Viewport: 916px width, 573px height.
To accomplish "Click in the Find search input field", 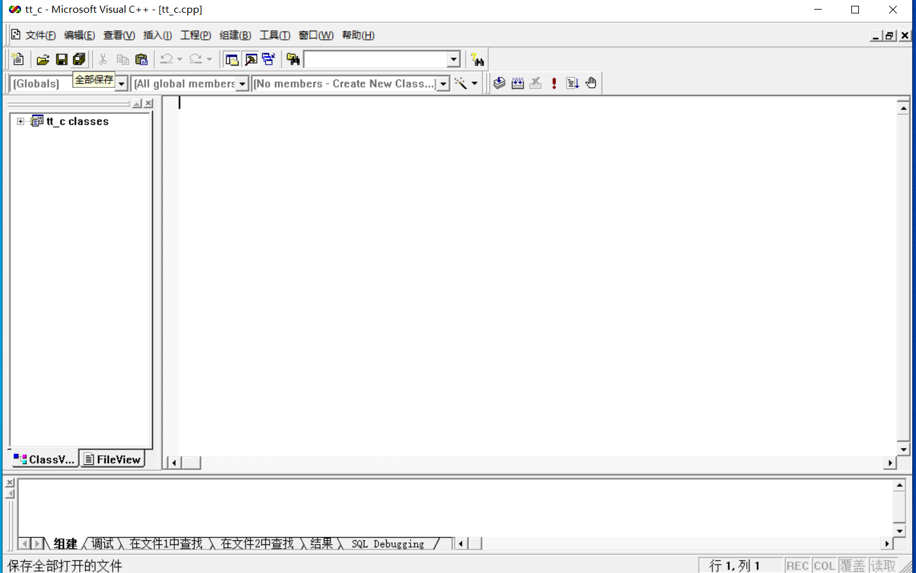I will 375,60.
